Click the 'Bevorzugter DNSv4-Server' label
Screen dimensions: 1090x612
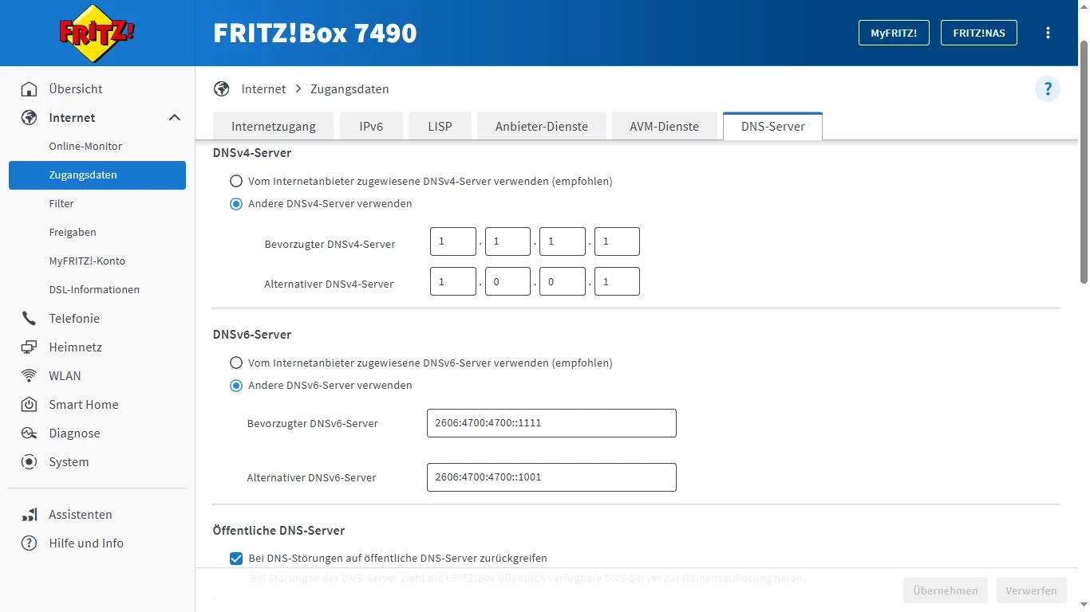(330, 245)
